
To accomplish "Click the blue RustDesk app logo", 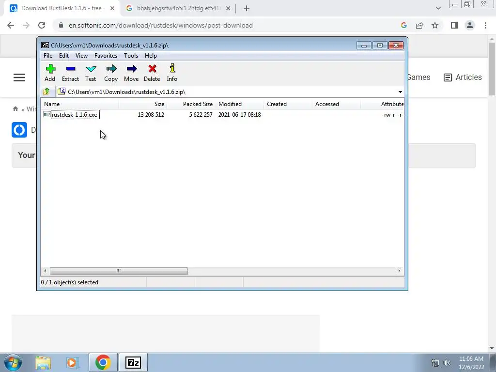I will [19, 130].
